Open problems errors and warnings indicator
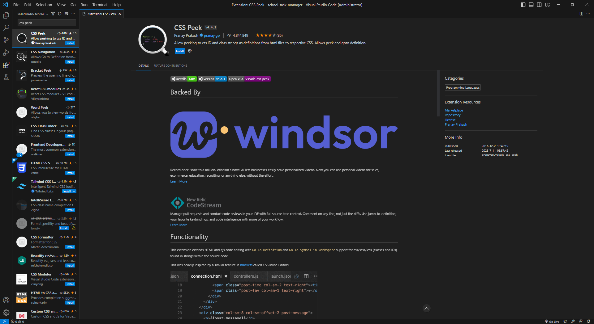 [18, 322]
